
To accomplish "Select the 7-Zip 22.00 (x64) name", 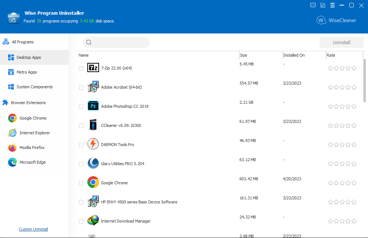I will click(116, 68).
